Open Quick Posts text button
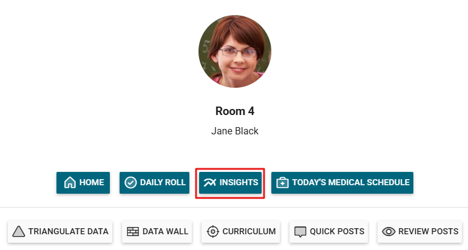468x250 pixels. (337, 231)
